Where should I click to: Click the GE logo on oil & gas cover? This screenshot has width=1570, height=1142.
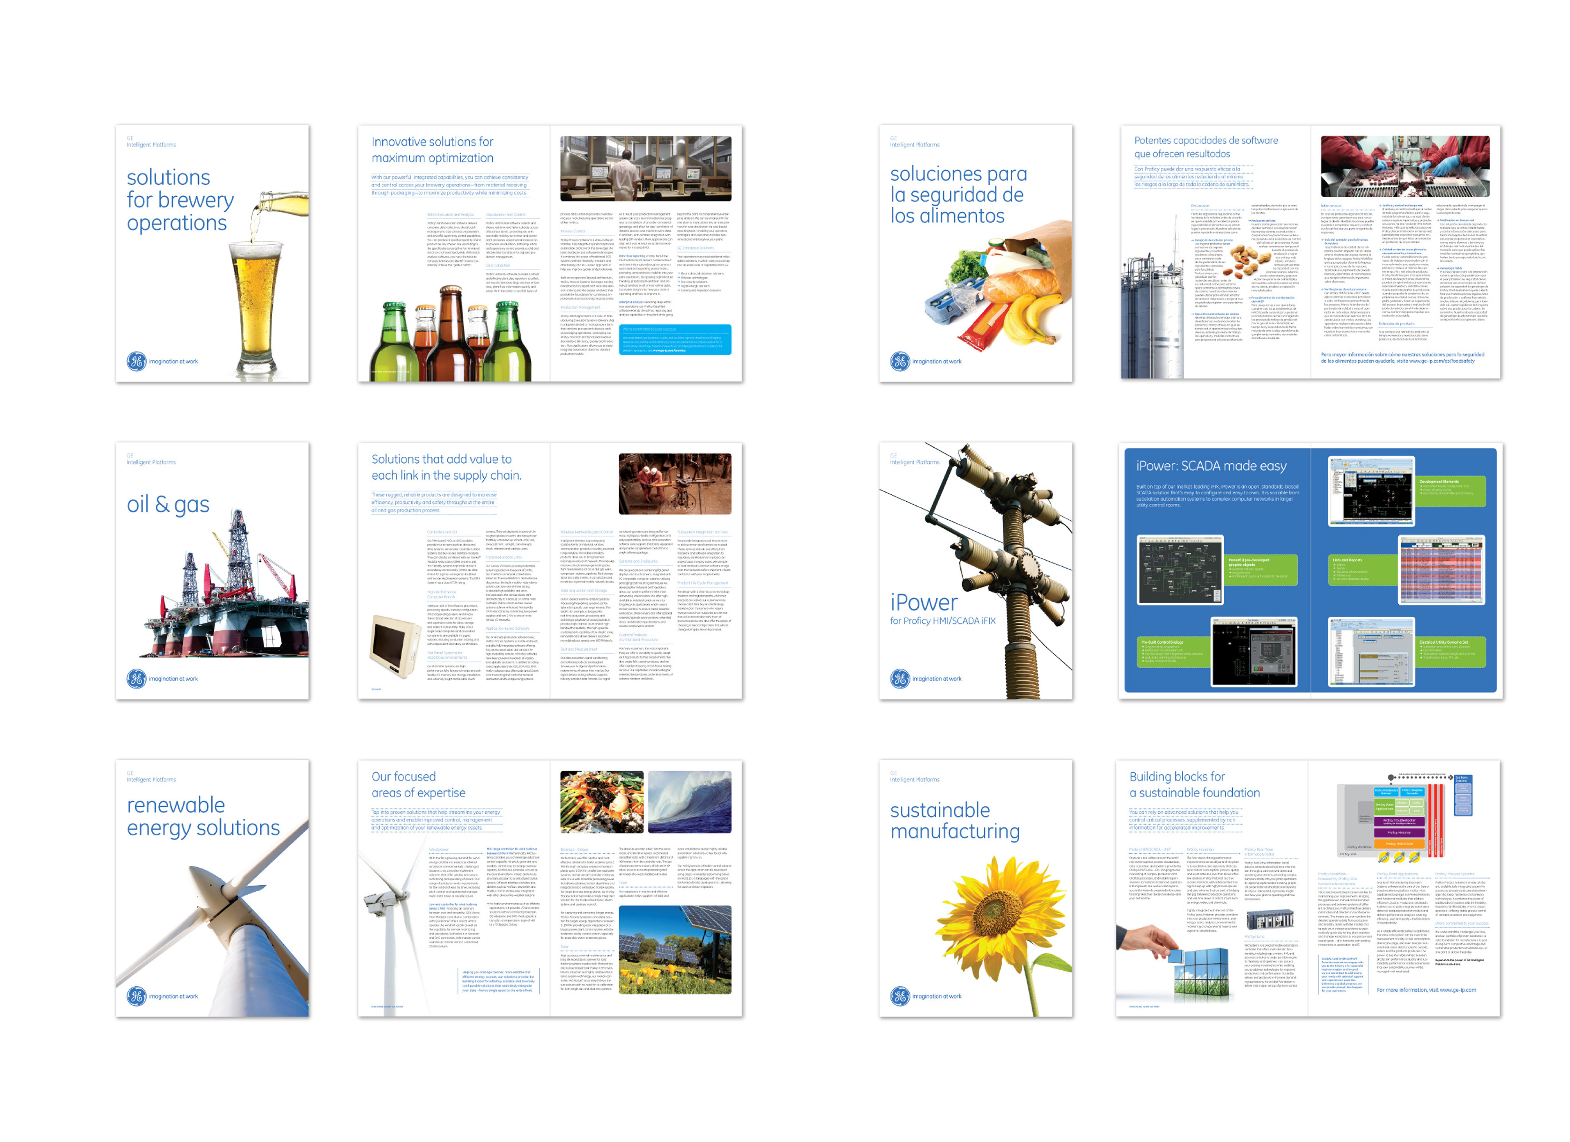coord(137,678)
